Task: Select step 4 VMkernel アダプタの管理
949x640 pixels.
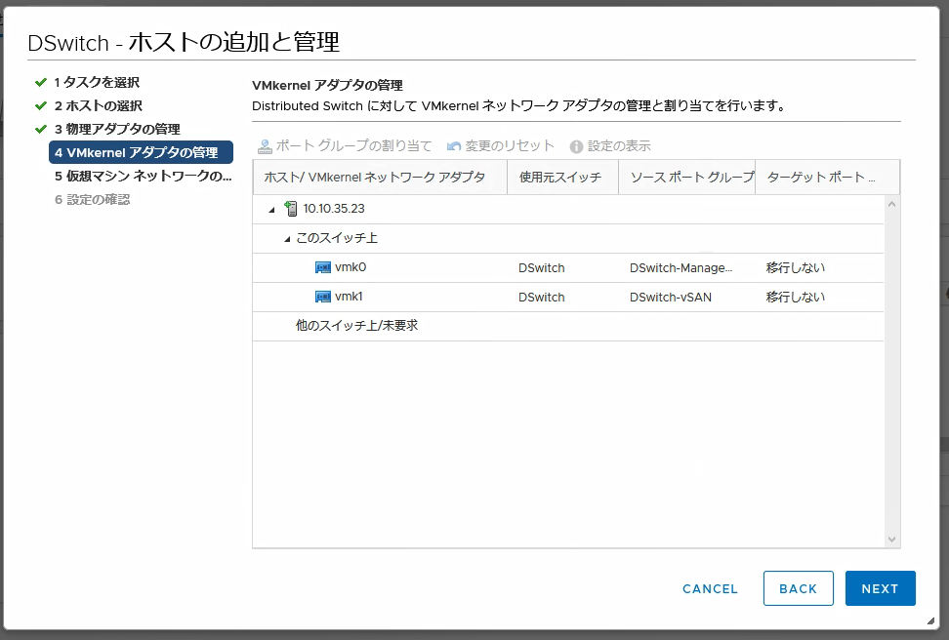Action: click(x=141, y=152)
